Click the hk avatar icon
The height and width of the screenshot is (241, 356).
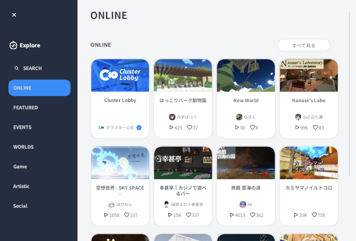[243, 204]
